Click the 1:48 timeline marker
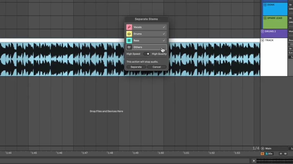The height and width of the screenshot is (164, 293). [110, 153]
